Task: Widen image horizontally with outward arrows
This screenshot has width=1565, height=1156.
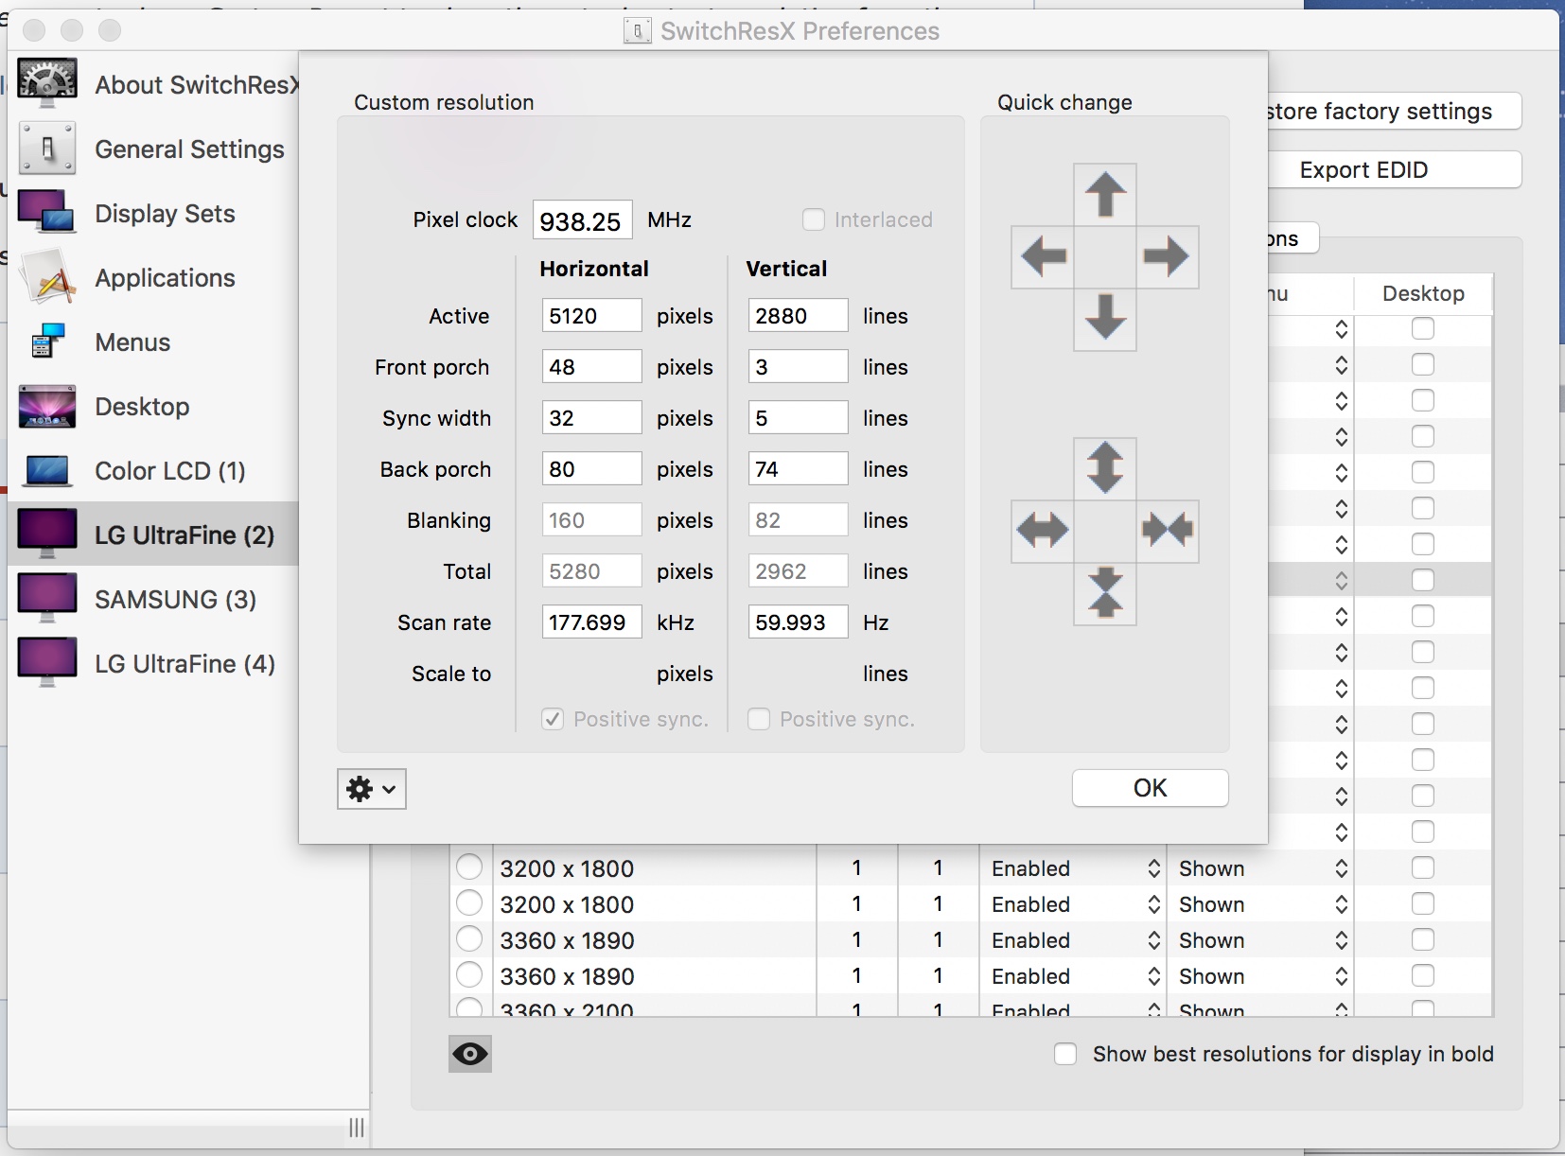Action: tap(1044, 531)
